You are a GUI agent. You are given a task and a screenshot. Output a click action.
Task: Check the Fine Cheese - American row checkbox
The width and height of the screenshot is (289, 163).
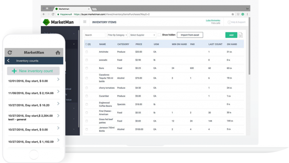pos(87,112)
